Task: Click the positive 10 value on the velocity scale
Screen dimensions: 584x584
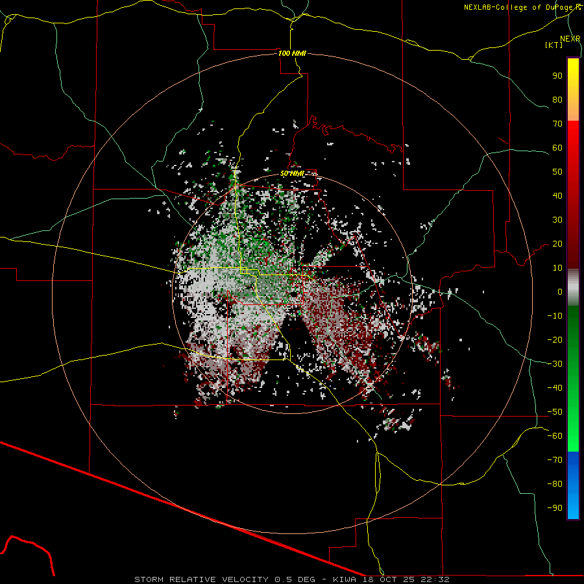Action: click(x=557, y=268)
